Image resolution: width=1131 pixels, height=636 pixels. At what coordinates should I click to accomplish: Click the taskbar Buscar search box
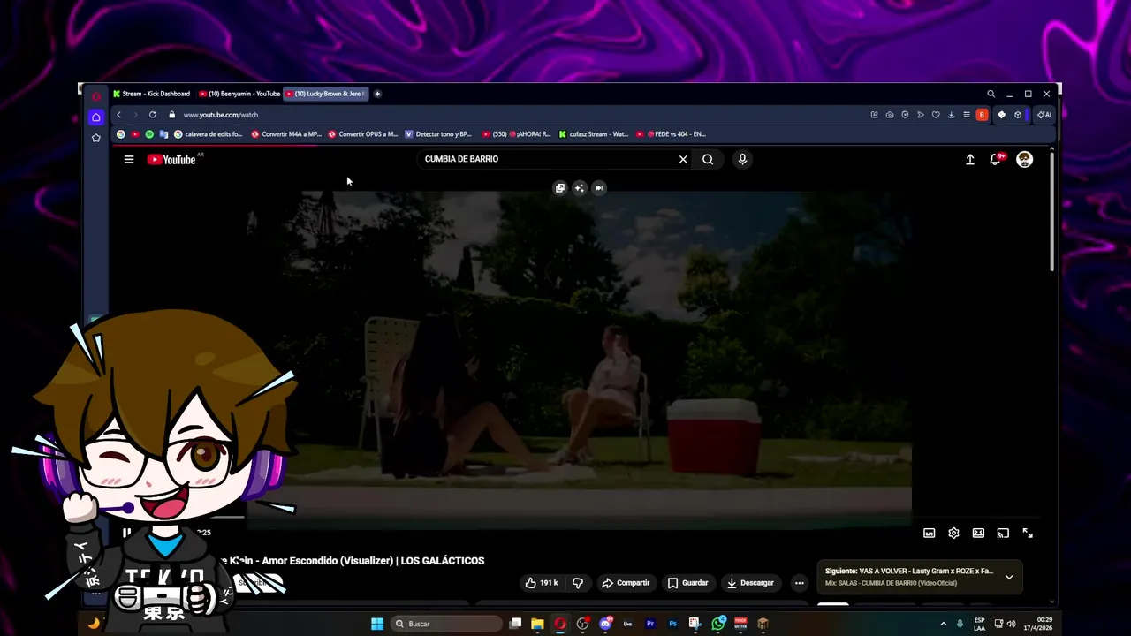click(446, 624)
